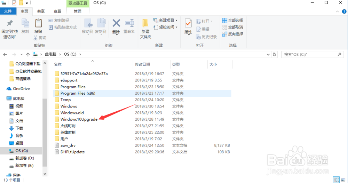Image resolution: width=348 pixels, height=183 pixels.
Task: Click Select none (全部取消)
Action: point(233,27)
